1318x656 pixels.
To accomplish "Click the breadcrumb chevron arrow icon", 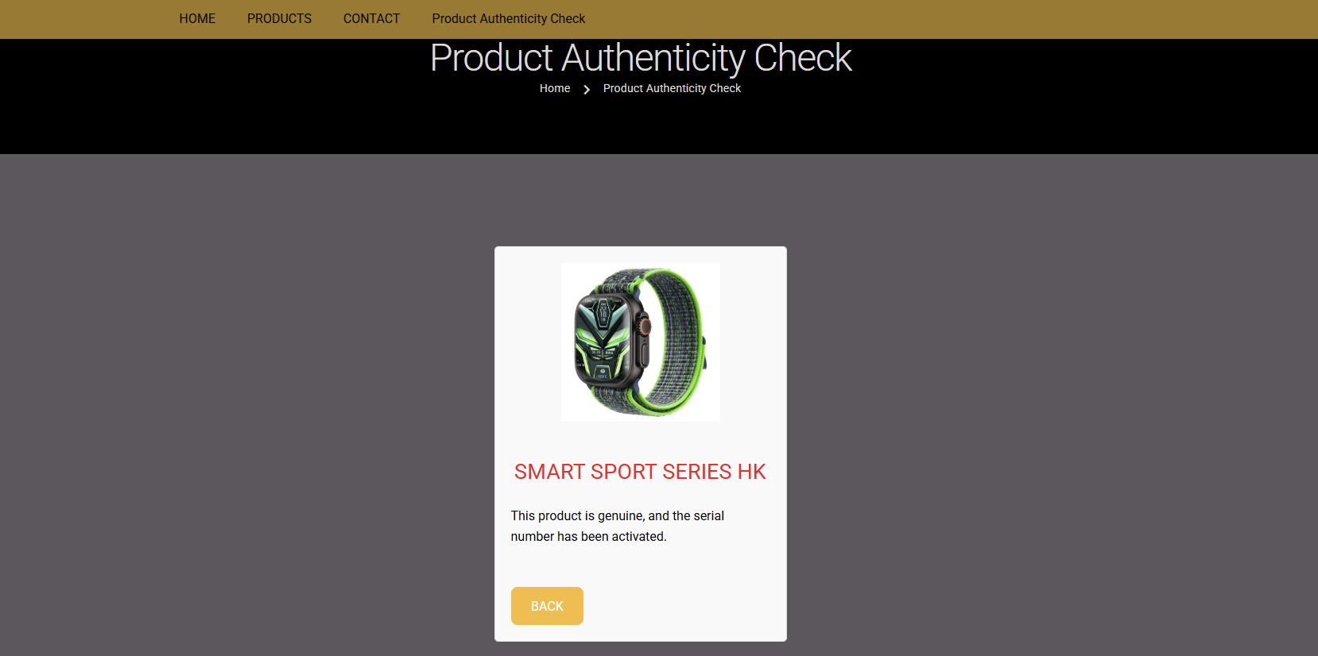I will [587, 89].
